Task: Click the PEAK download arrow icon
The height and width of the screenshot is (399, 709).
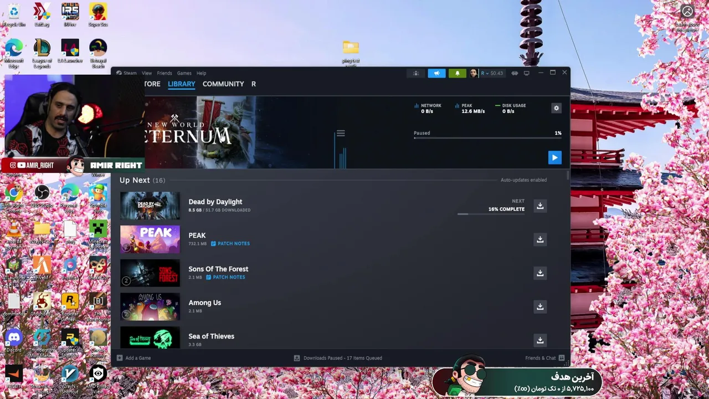Action: (x=540, y=239)
